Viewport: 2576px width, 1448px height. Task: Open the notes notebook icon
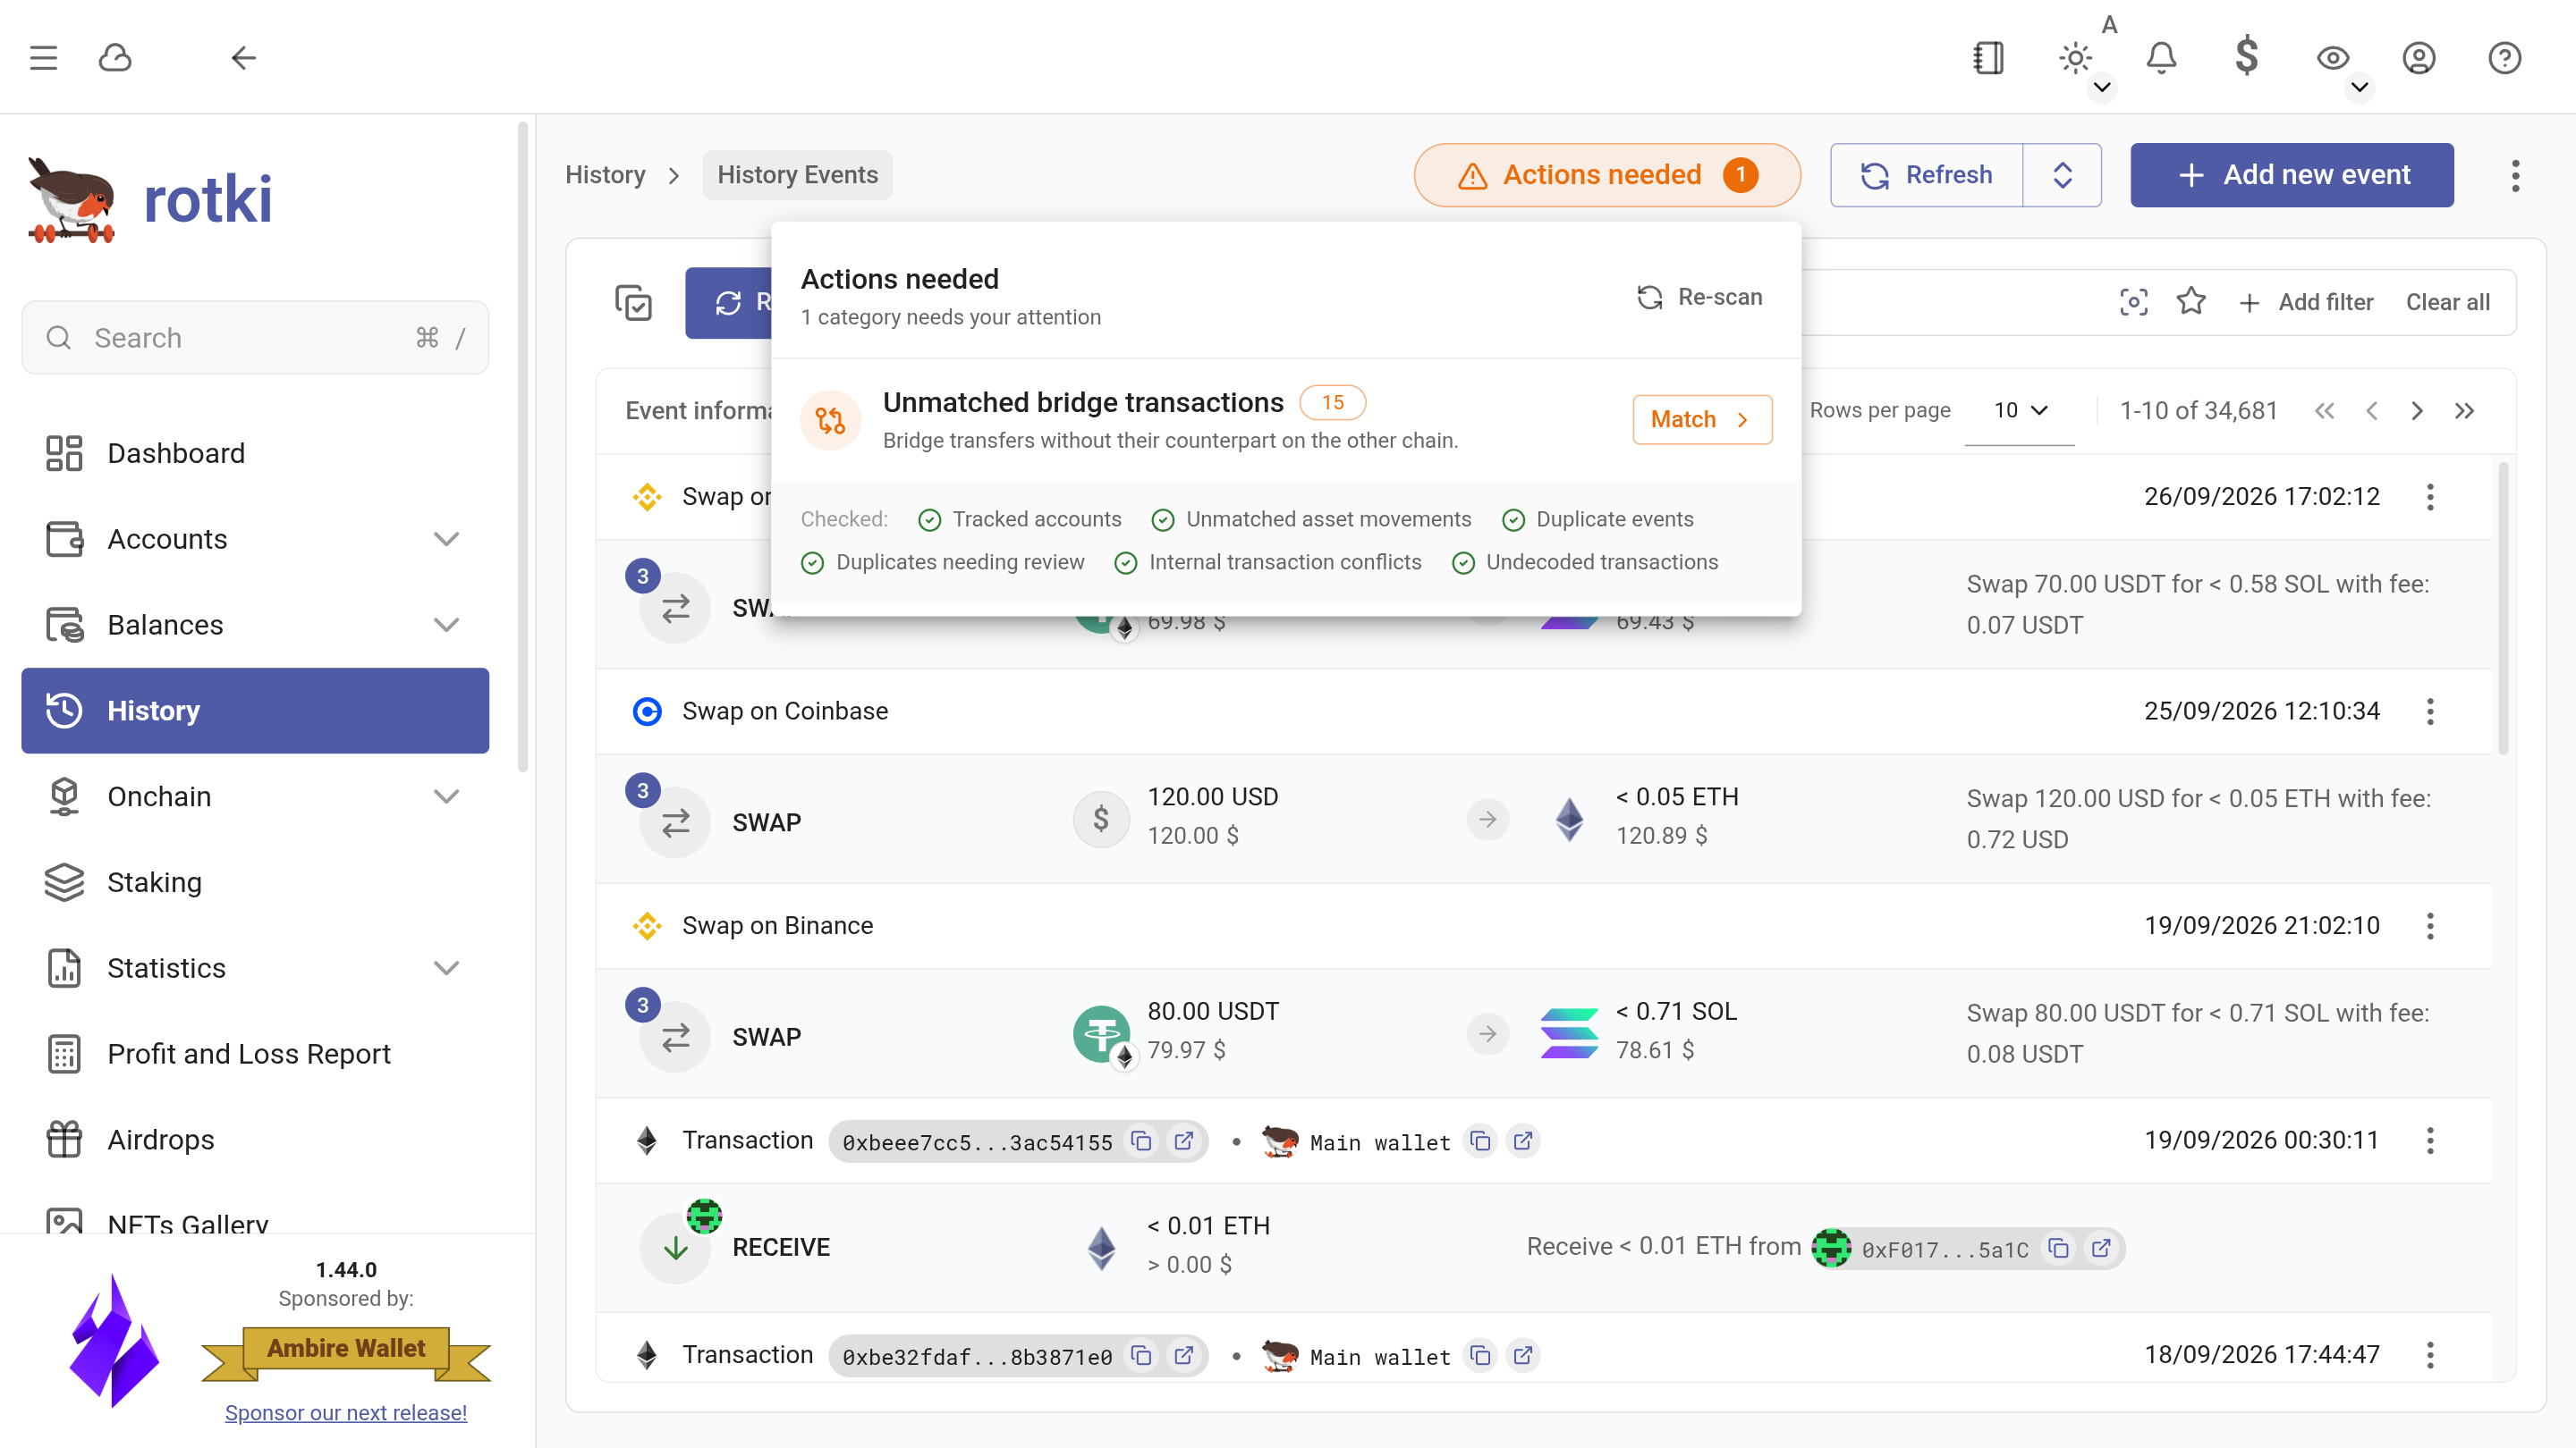pyautogui.click(x=1989, y=58)
